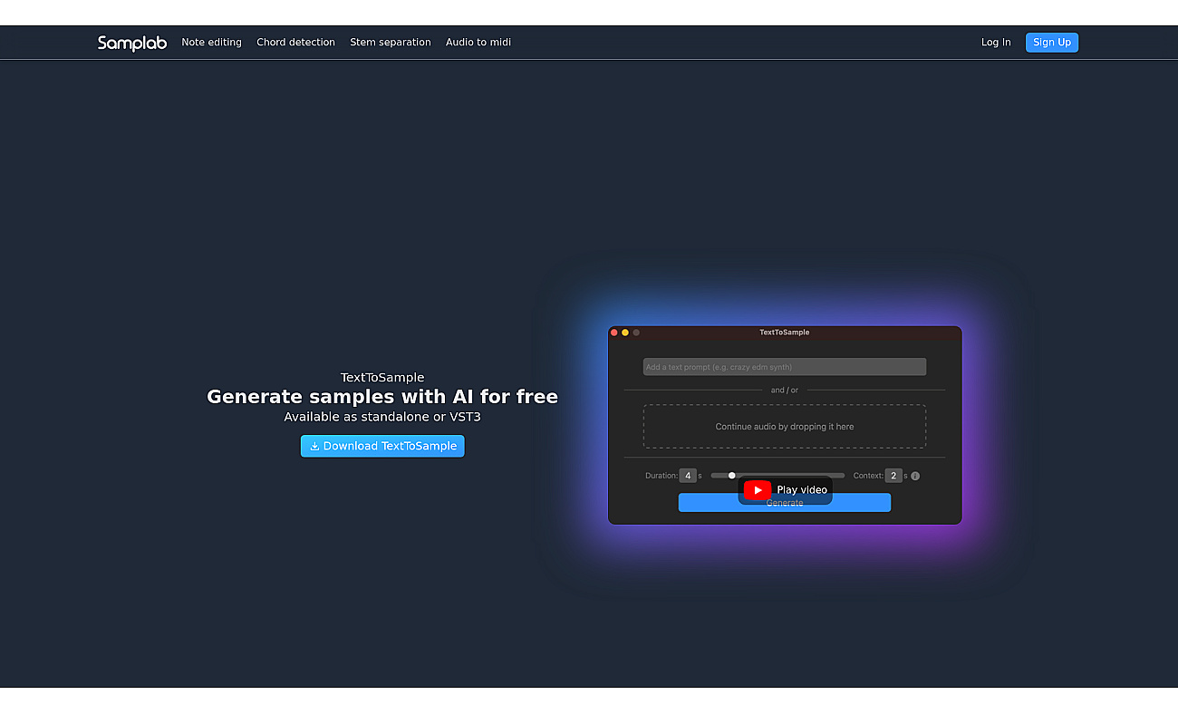Click the YouTube play video icon
Screen dimensions: 1178x714
(758, 490)
